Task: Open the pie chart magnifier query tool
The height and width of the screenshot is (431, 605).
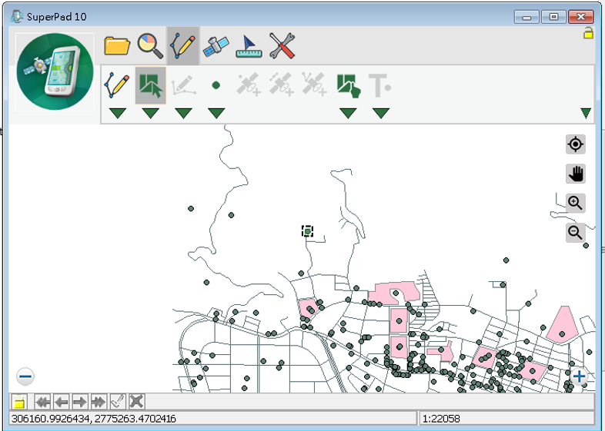Action: tap(150, 46)
